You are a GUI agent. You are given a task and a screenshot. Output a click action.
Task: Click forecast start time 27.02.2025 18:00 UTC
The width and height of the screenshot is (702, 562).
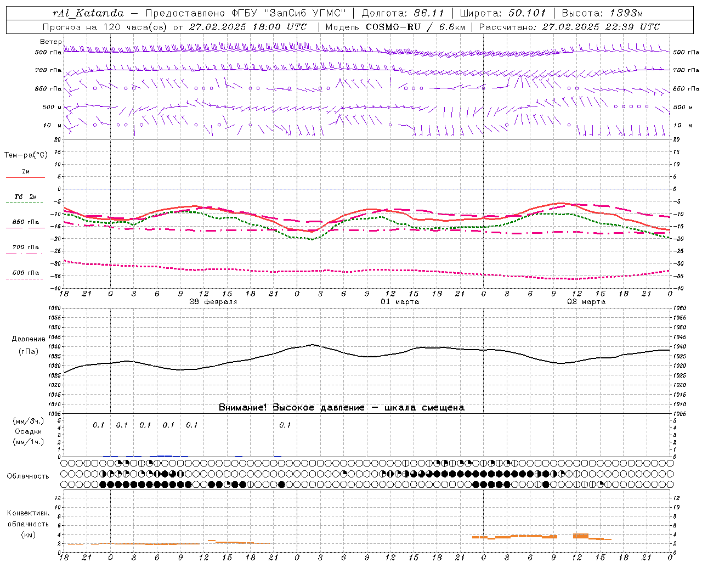click(x=248, y=27)
